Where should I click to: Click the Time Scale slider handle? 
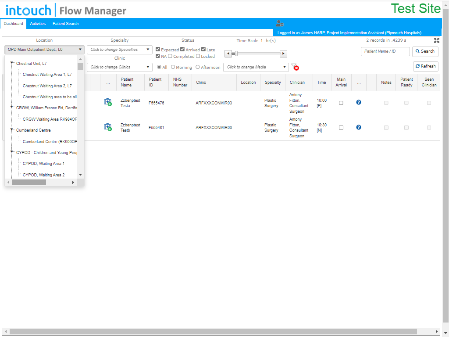pos(236,54)
